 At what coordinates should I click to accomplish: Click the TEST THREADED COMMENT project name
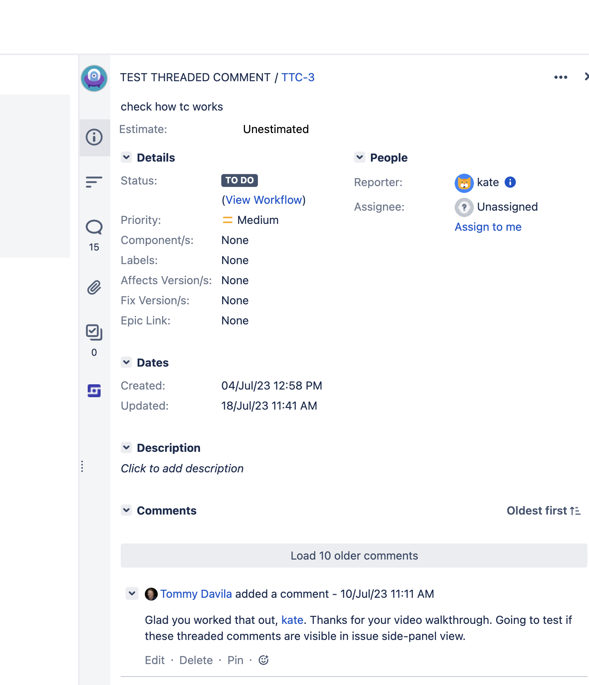(x=195, y=77)
